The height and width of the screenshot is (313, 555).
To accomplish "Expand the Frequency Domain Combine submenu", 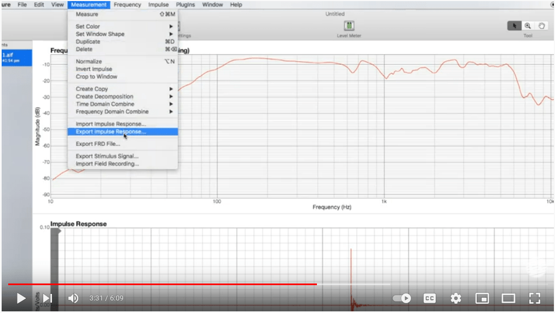I will point(123,111).
